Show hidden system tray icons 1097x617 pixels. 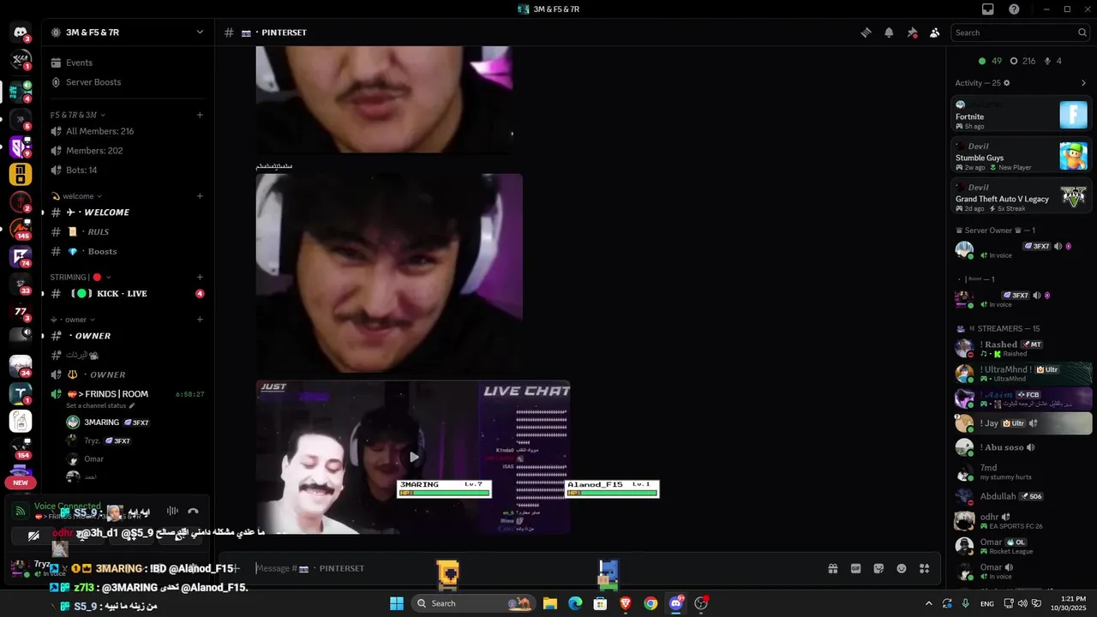click(928, 603)
